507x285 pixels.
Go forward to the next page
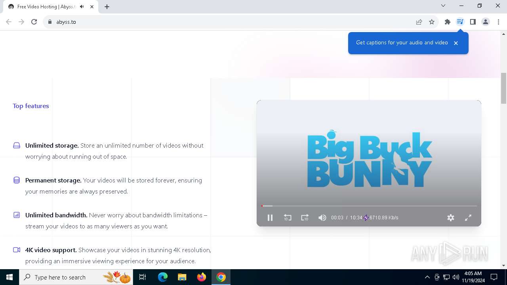click(x=21, y=22)
